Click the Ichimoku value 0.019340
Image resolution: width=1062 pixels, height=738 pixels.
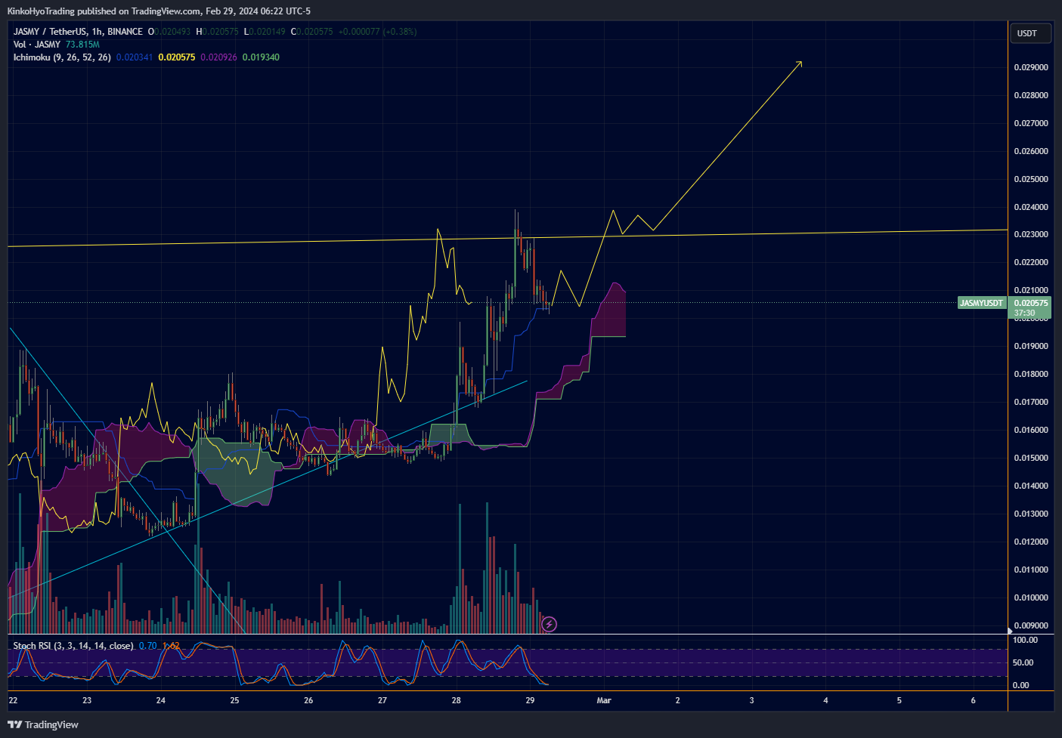(x=261, y=57)
